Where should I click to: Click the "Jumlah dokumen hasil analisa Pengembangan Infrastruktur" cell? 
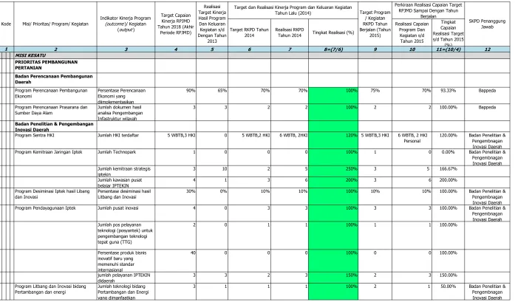coord(126,112)
